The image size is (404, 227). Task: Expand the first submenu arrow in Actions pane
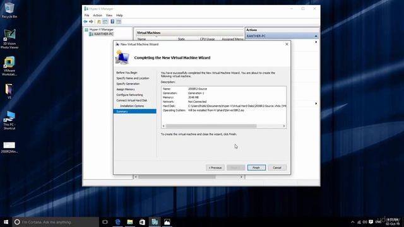(x=316, y=42)
